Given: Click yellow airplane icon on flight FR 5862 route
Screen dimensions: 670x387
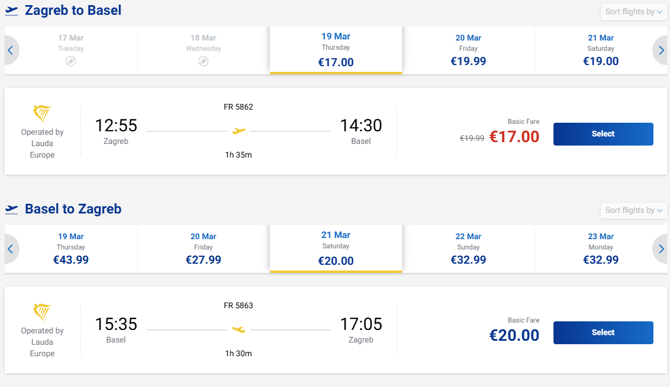Looking at the screenshot, I should point(239,131).
